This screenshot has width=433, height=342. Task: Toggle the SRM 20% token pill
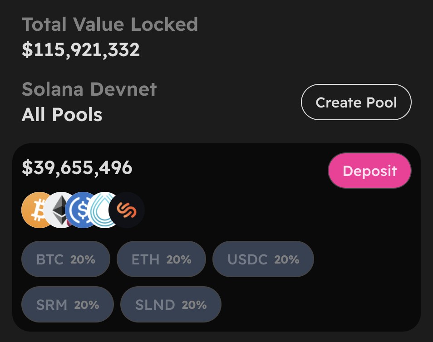tap(67, 304)
